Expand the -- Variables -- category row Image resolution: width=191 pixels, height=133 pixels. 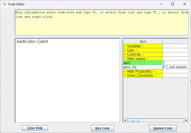[x=143, y=46]
